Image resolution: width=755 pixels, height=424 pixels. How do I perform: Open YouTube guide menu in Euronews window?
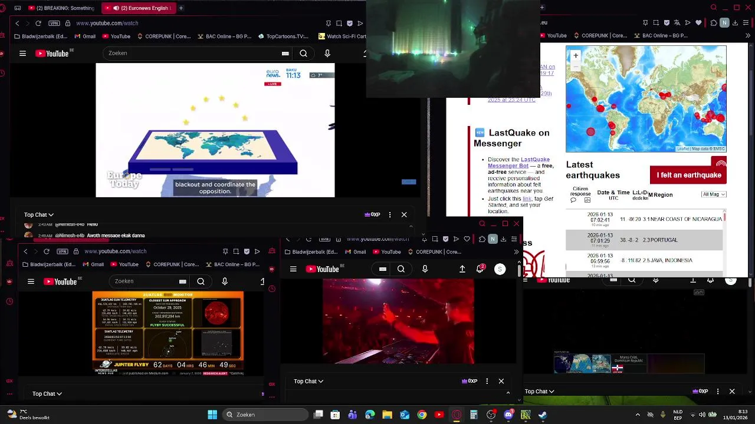(22, 54)
